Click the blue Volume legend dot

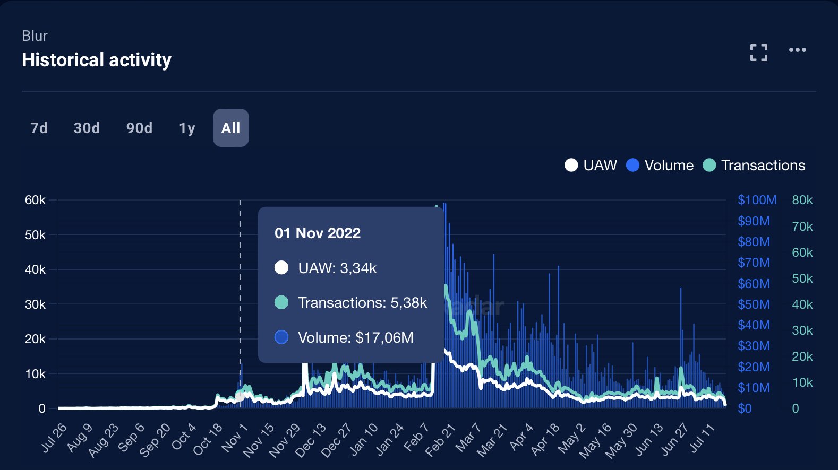tap(632, 166)
